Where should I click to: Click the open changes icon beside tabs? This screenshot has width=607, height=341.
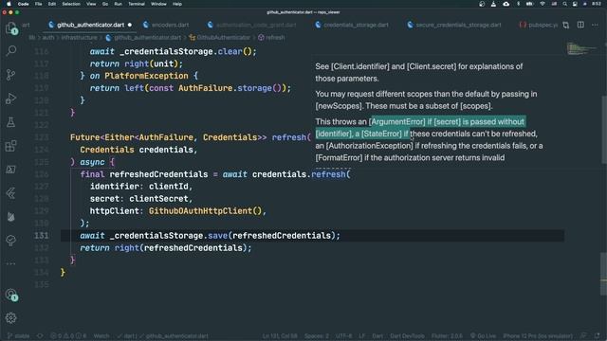click(566, 25)
